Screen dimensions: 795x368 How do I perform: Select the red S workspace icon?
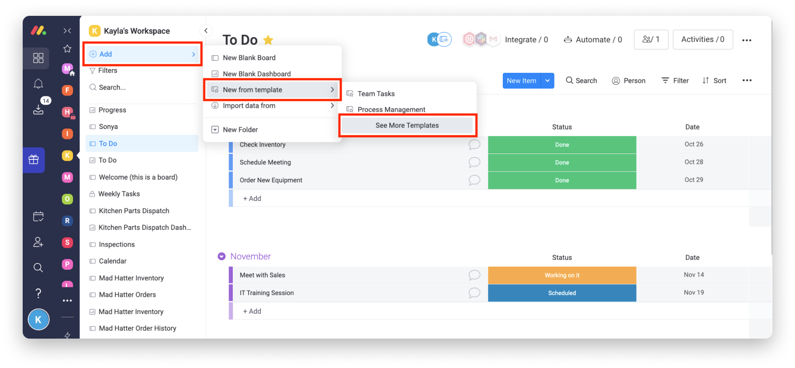(x=67, y=242)
